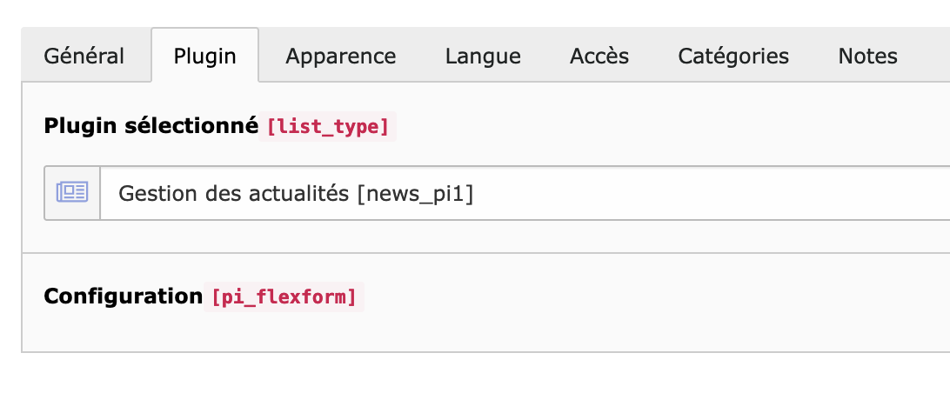
Task: Open the Apparence tab
Action: [x=341, y=56]
